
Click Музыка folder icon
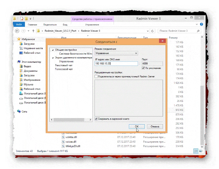[x=21, y=84]
